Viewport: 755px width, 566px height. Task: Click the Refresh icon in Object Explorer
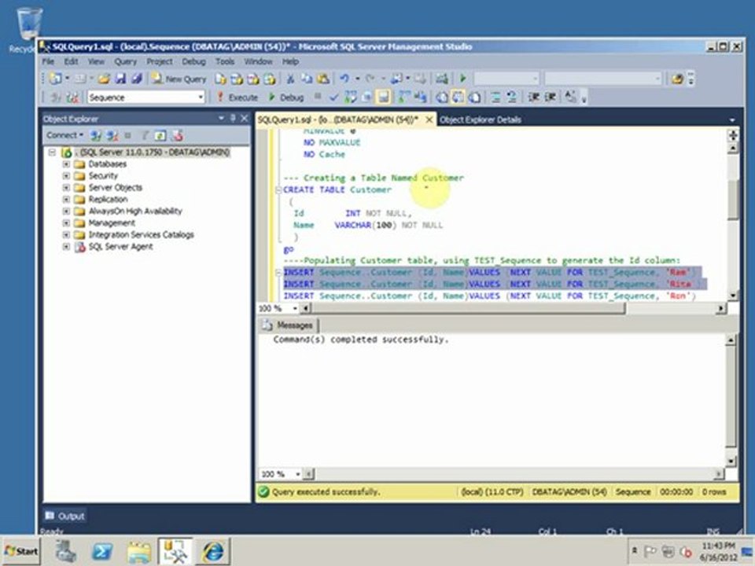pyautogui.click(x=160, y=136)
